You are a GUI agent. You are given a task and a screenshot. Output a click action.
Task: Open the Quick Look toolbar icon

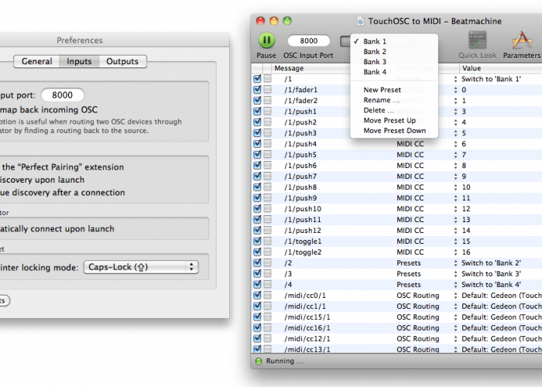478,40
